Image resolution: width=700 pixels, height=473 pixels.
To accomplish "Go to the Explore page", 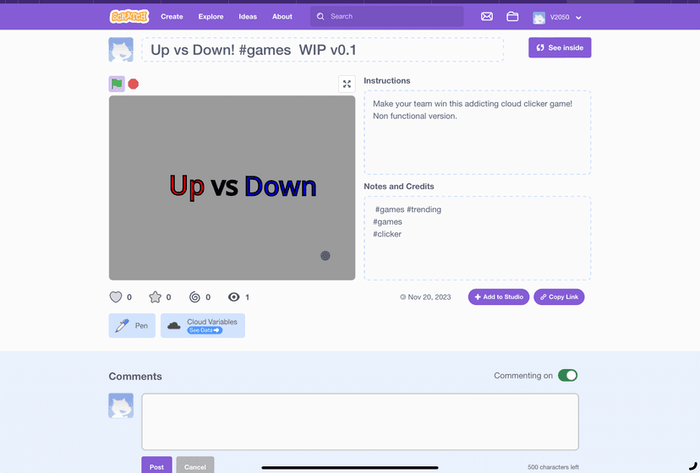I will click(x=211, y=16).
